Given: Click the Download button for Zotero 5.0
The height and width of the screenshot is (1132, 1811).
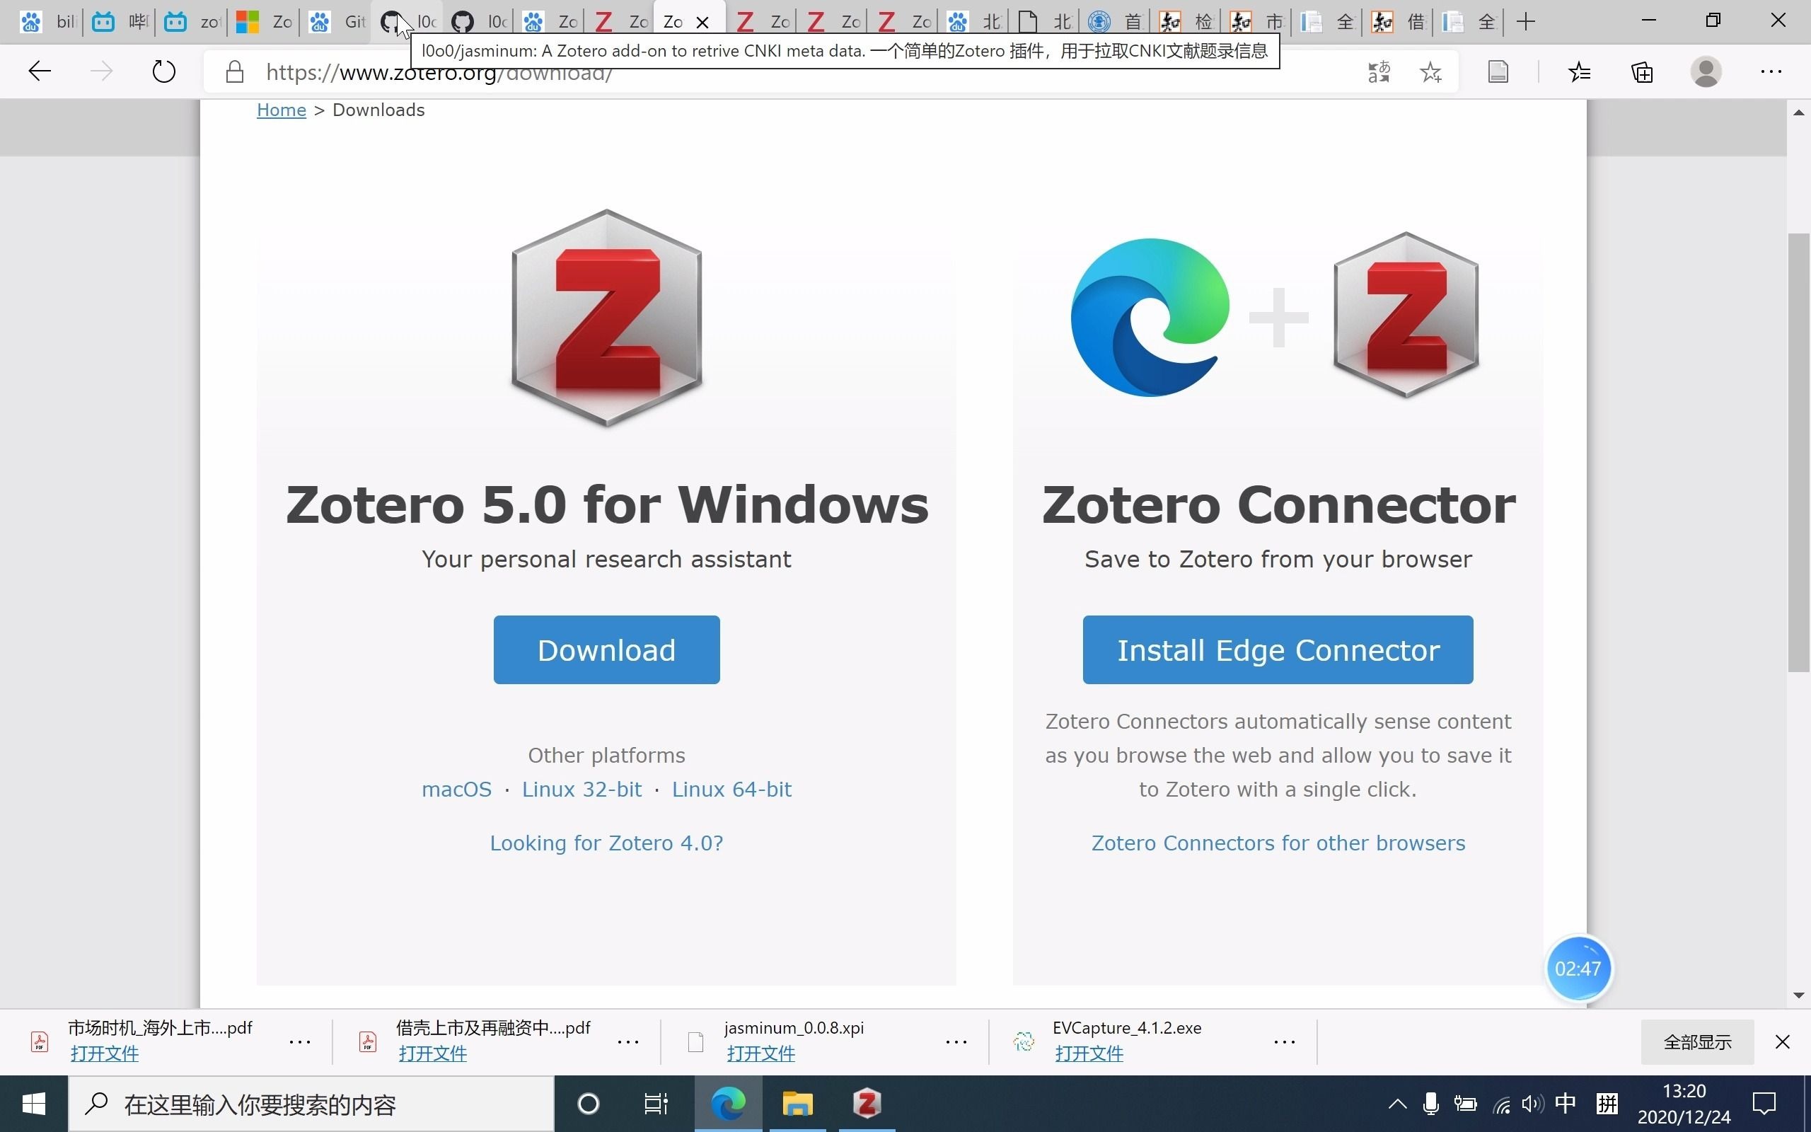Looking at the screenshot, I should tap(606, 649).
